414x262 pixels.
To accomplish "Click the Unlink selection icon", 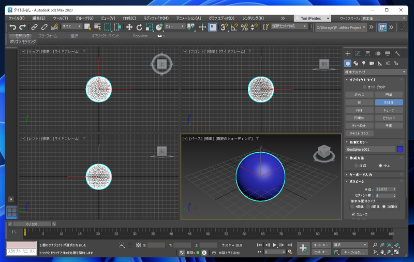I will (x=44, y=27).
